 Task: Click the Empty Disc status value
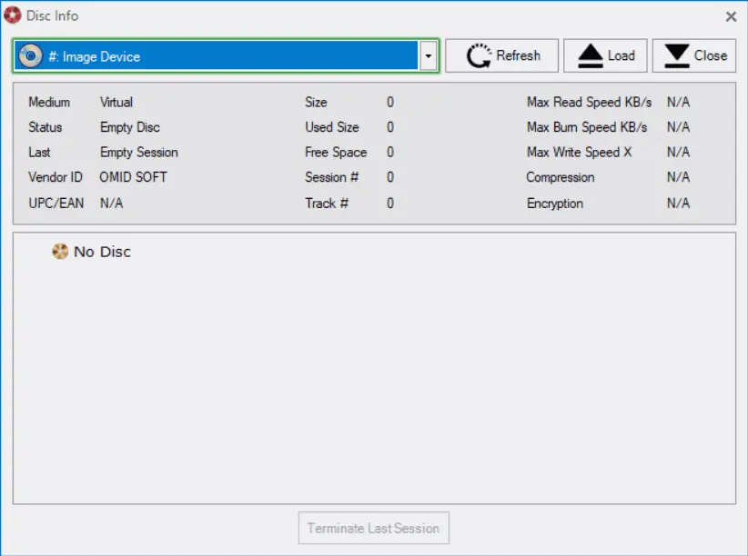pos(130,127)
